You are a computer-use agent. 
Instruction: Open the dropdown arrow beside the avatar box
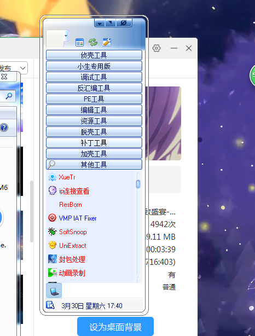click(66, 36)
